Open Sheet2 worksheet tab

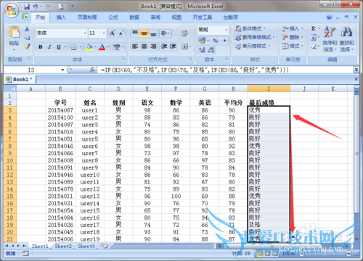63,246
